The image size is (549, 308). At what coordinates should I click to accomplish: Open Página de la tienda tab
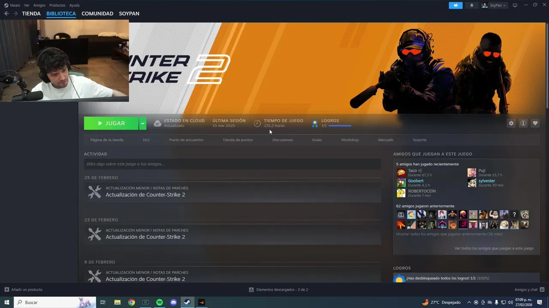107,140
